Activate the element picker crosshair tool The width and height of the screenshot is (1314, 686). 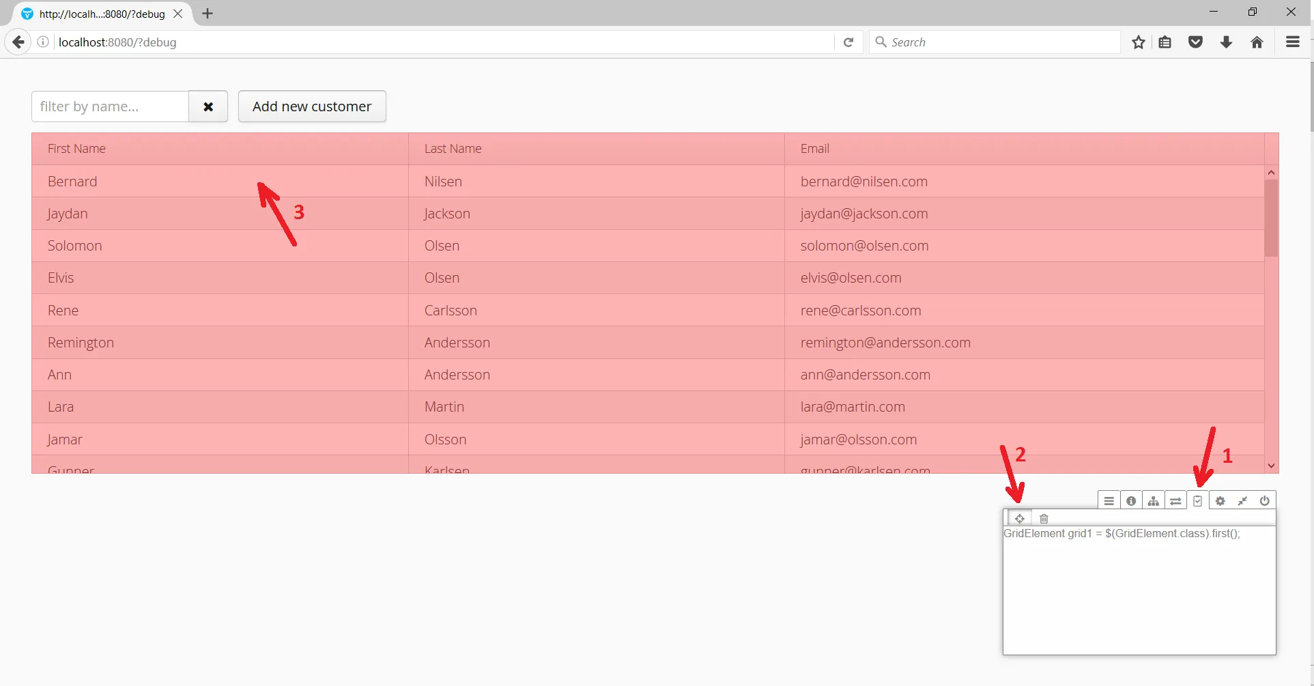pos(1019,519)
